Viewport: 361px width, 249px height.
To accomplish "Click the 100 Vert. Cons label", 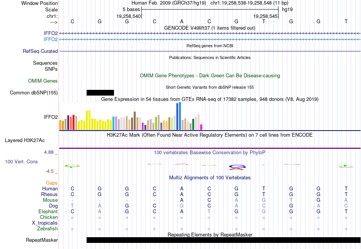I will click(x=21, y=161).
